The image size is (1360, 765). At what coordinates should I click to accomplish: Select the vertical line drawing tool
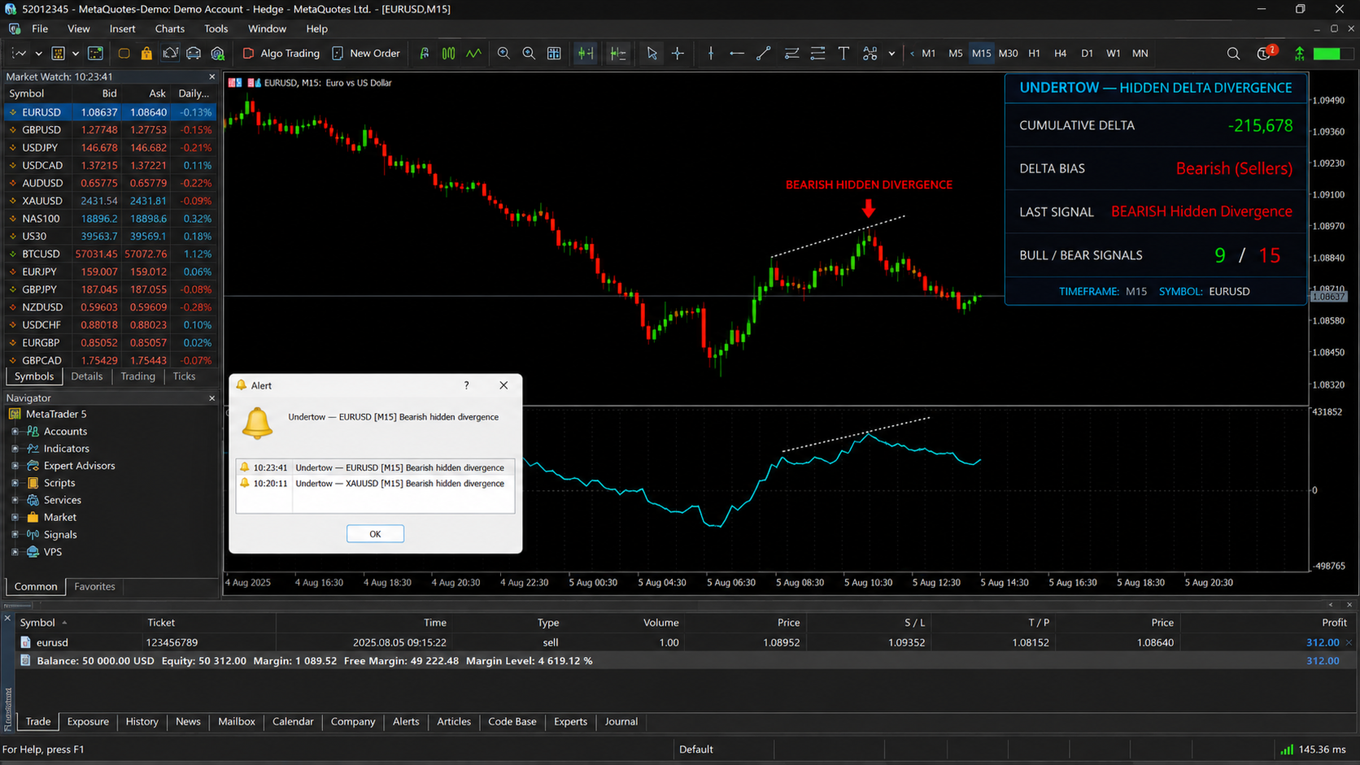[x=711, y=53]
